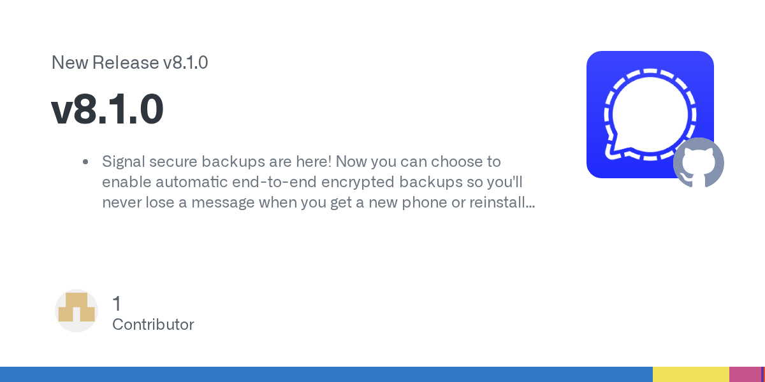Click the "Contributor" label
Viewport: 765px width, 382px height.
[153, 325]
